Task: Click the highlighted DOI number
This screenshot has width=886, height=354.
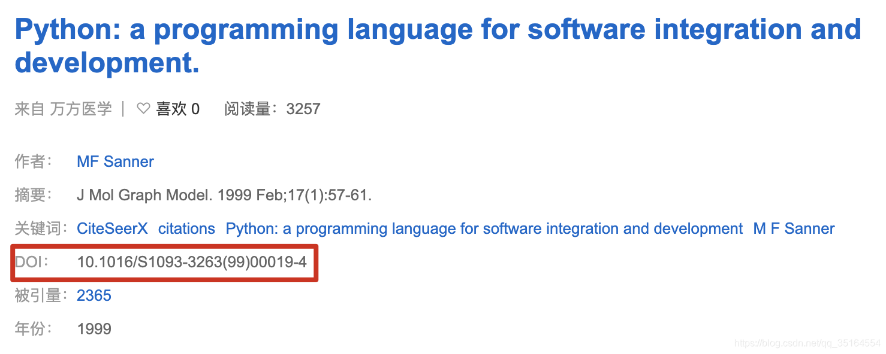Action: tap(193, 263)
